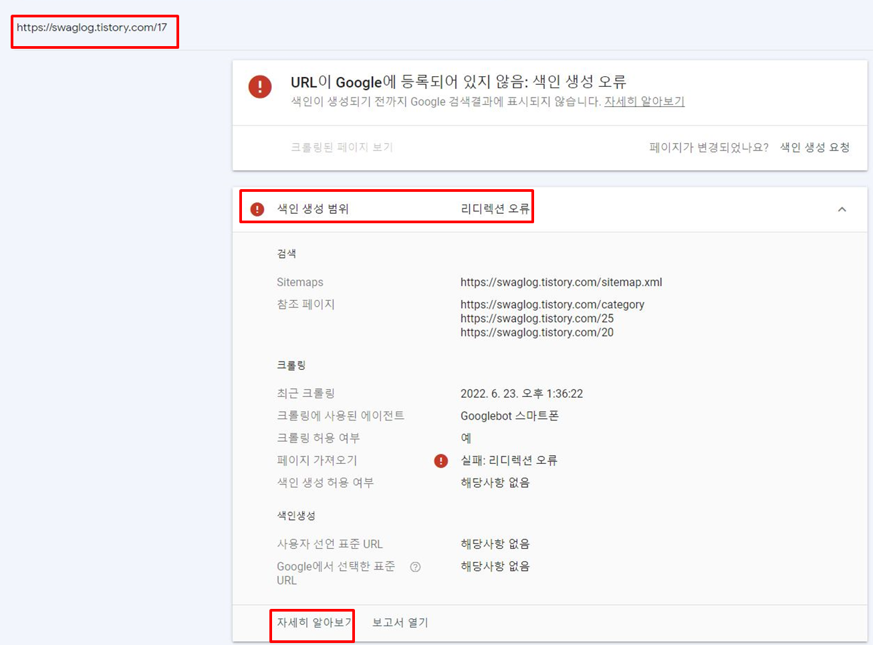Click referring page swaglog.tistory.com/20

point(537,332)
